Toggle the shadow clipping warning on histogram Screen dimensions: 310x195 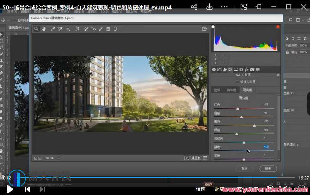(x=213, y=26)
